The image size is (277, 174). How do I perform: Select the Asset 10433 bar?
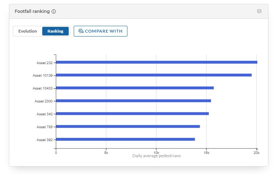tap(135, 88)
